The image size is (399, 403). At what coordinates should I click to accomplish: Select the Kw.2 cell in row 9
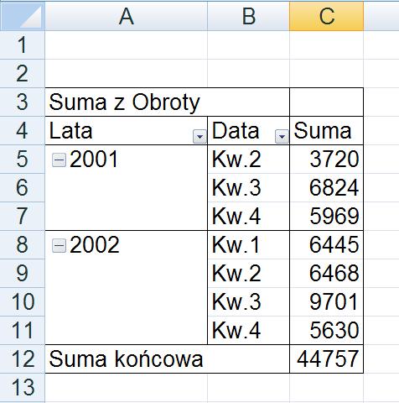pyautogui.click(x=249, y=273)
